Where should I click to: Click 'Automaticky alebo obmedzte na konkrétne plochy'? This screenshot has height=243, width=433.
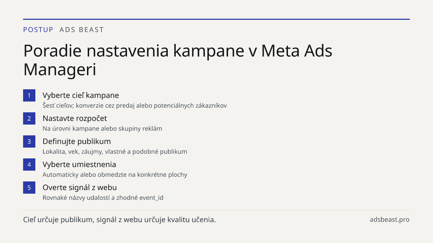115,175
